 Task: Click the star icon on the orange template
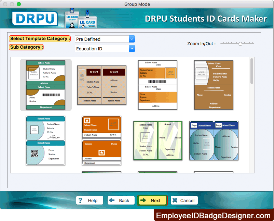(87, 121)
